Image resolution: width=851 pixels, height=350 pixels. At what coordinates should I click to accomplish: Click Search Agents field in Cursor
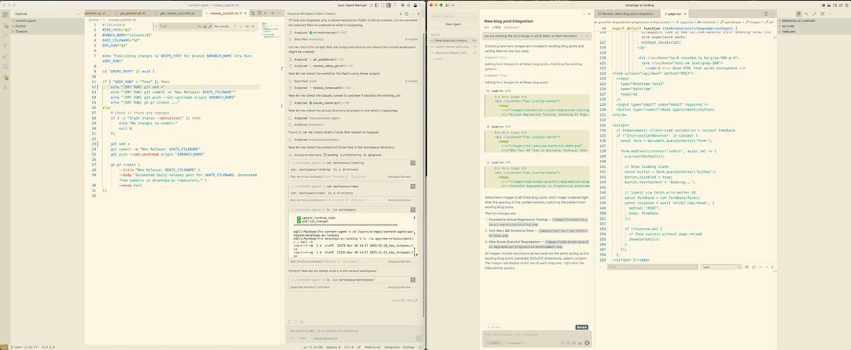tap(454, 16)
